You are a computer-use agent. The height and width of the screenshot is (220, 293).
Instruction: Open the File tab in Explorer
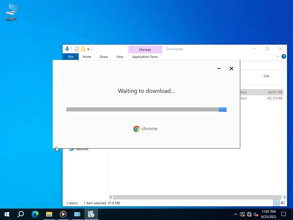pyautogui.click(x=71, y=57)
